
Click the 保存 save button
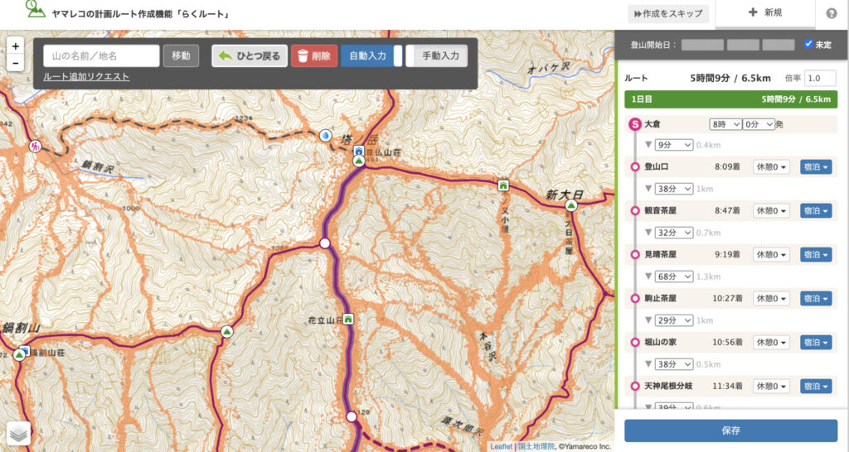730,431
